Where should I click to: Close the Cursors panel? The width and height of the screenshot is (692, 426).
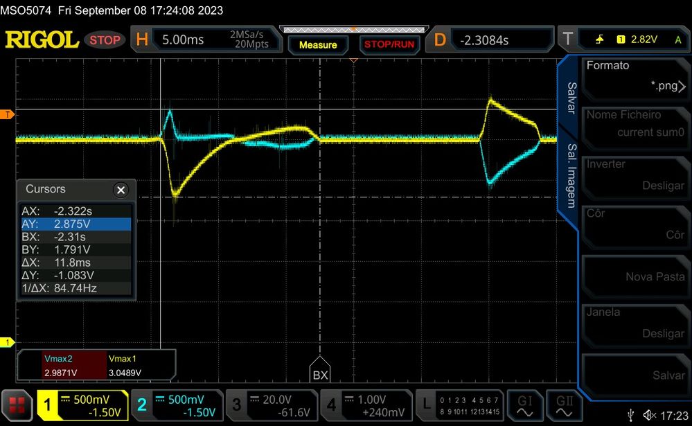click(121, 190)
